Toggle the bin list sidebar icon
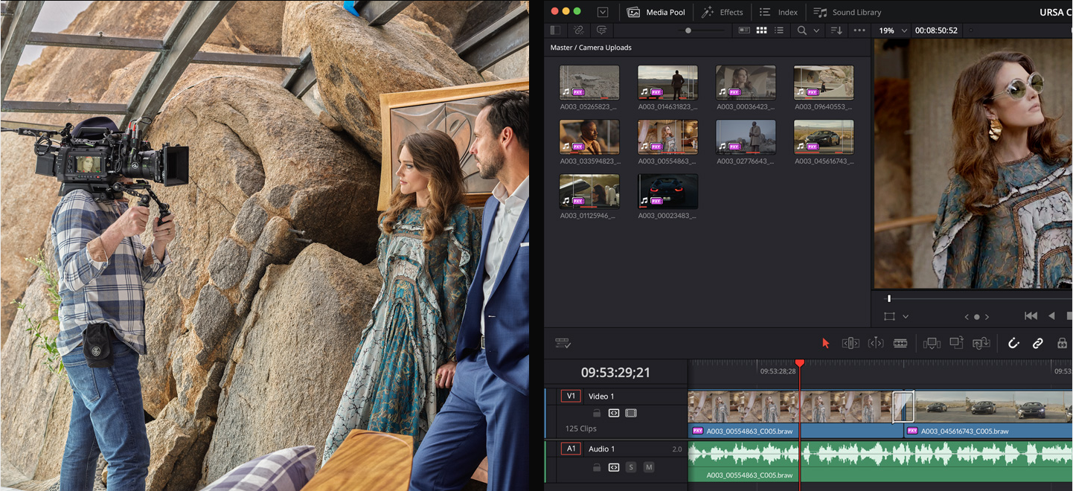 tap(555, 31)
